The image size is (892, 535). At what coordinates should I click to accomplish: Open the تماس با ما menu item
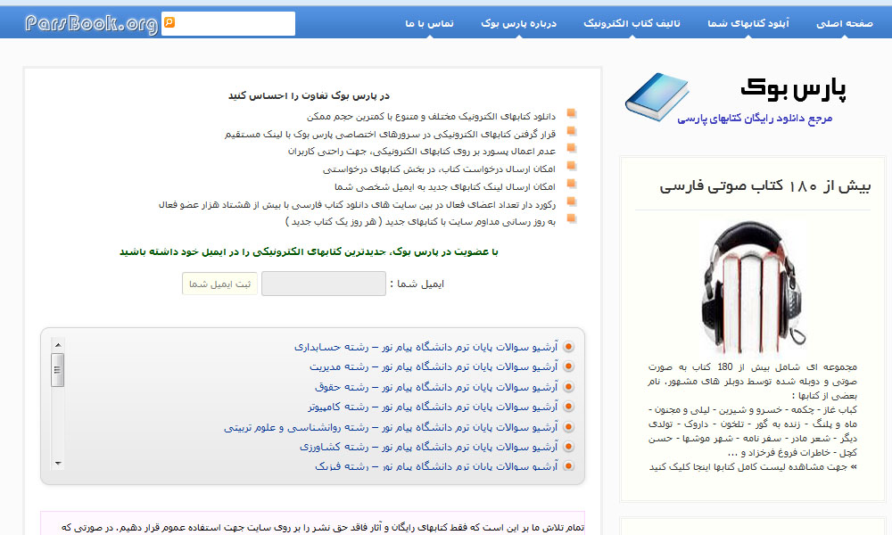(x=430, y=23)
